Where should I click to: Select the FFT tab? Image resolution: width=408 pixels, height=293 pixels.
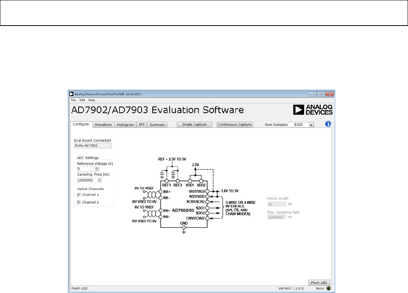[x=142, y=124]
